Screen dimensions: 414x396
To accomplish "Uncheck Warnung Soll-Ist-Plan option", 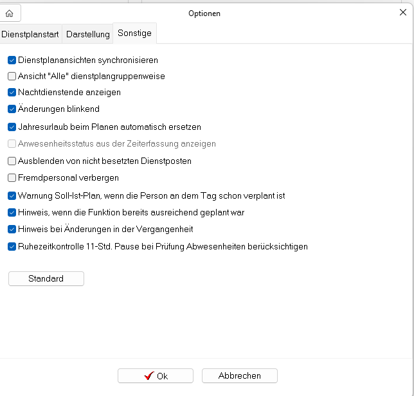I will tap(12, 196).
